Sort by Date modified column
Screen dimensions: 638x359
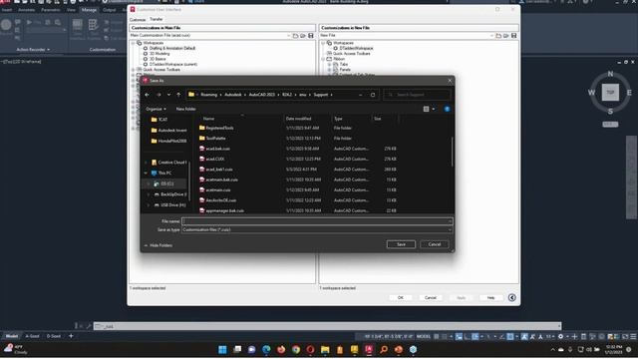(298, 119)
